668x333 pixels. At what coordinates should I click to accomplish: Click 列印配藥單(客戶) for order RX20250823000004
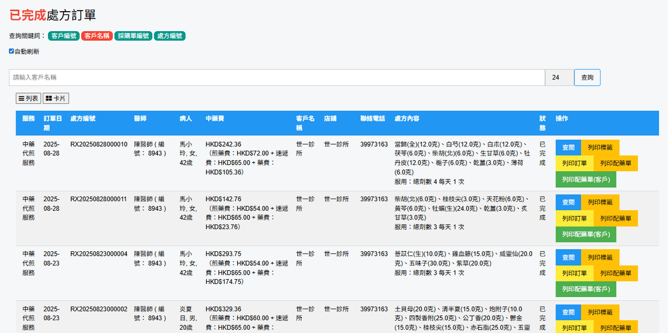pos(586,289)
